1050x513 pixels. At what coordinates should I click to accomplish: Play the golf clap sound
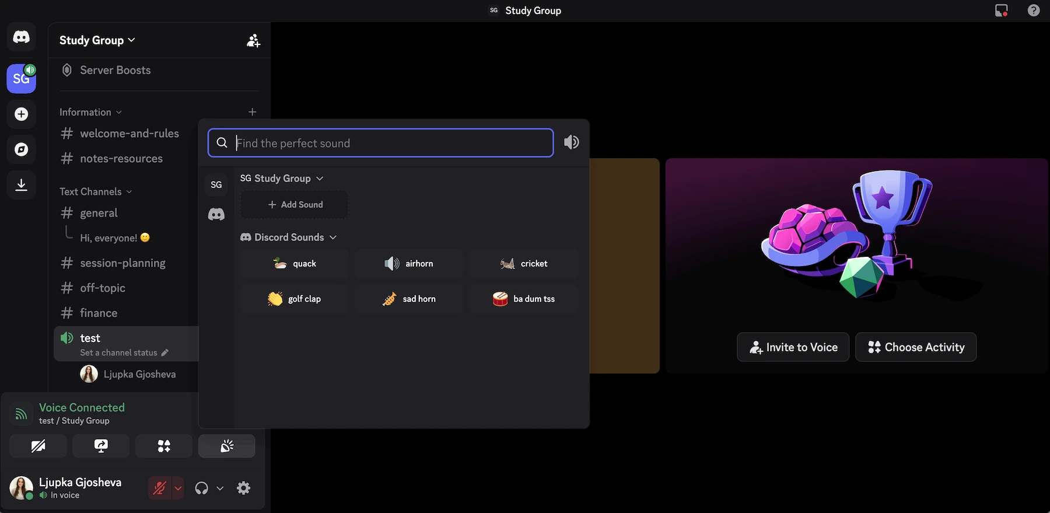coord(295,299)
